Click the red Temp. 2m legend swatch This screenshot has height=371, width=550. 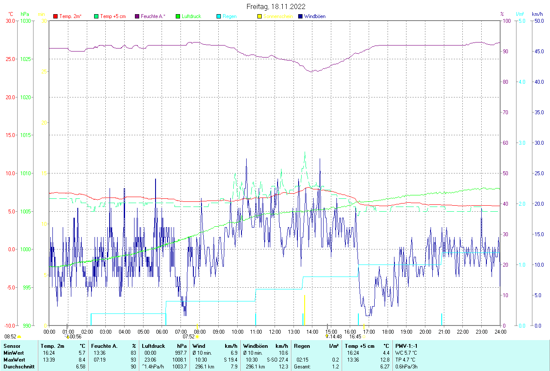pyautogui.click(x=55, y=16)
